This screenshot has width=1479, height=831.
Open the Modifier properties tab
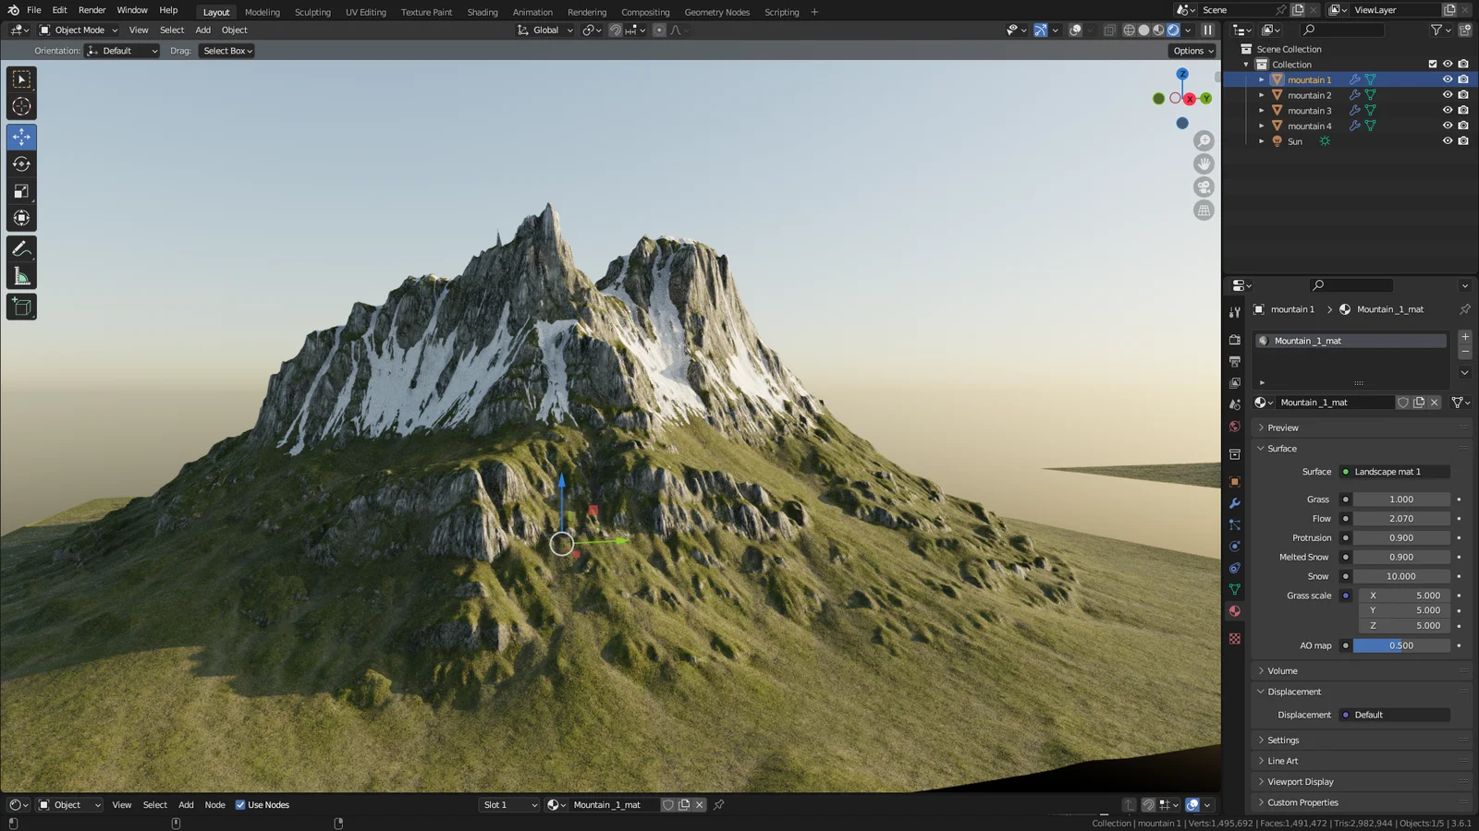(1235, 503)
